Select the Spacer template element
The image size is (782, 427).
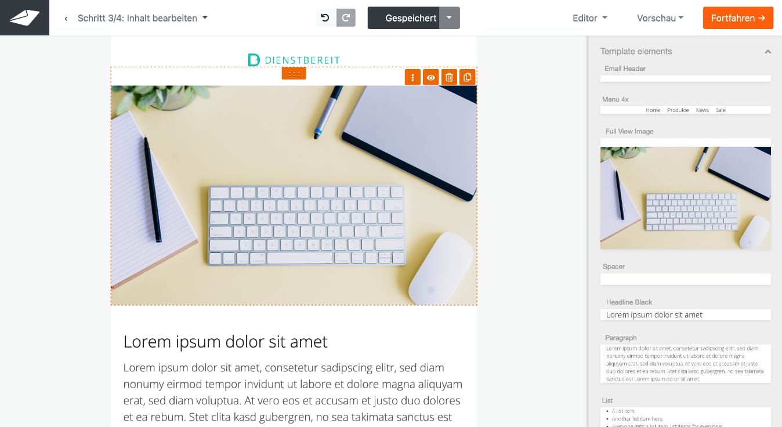coord(685,279)
